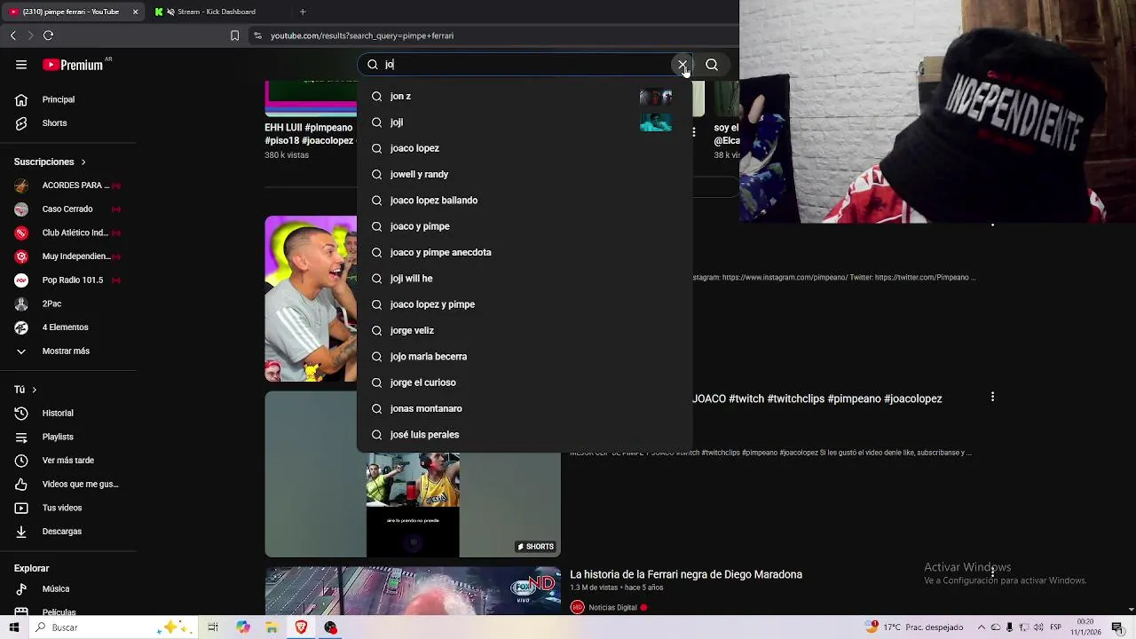This screenshot has width=1136, height=639.
Task: Open Task View in Windows taskbar
Action: click(x=213, y=627)
